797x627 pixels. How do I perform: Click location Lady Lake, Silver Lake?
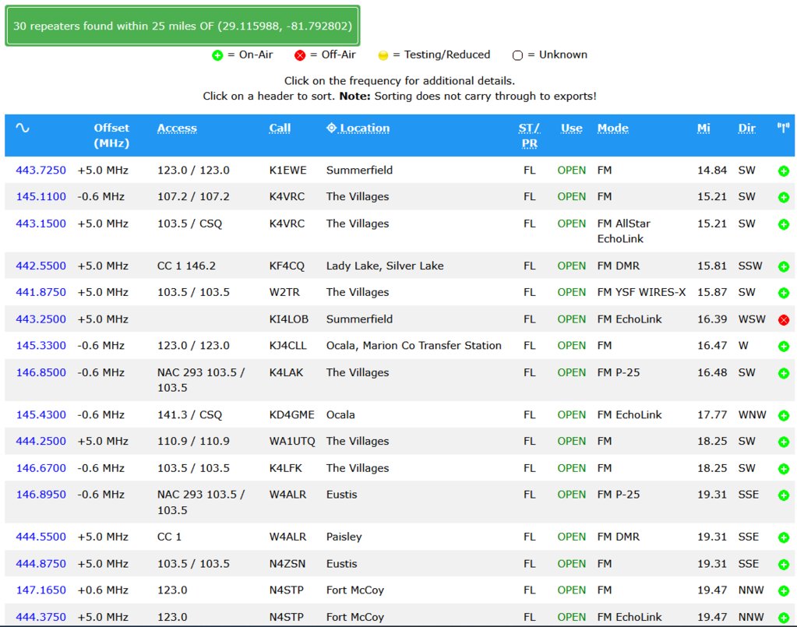click(x=385, y=266)
